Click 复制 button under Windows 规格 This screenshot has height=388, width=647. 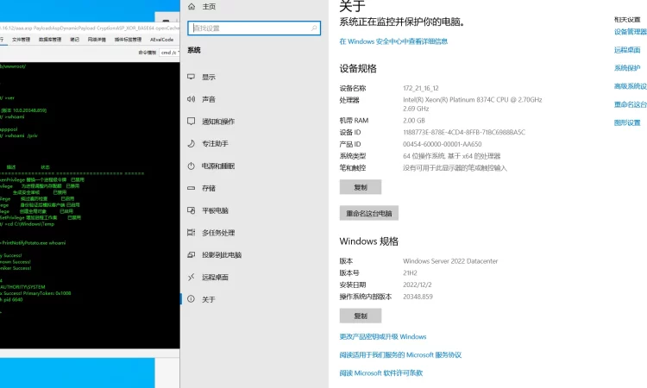(361, 316)
